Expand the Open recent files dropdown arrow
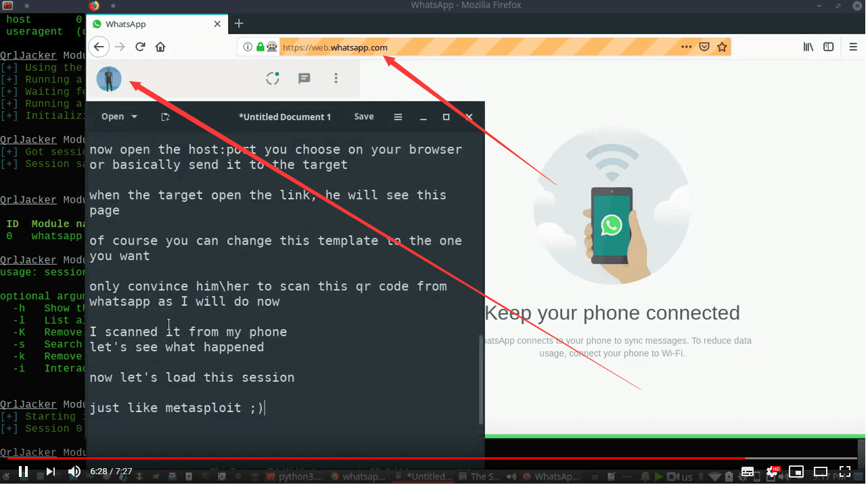The image size is (868, 485). click(x=135, y=117)
